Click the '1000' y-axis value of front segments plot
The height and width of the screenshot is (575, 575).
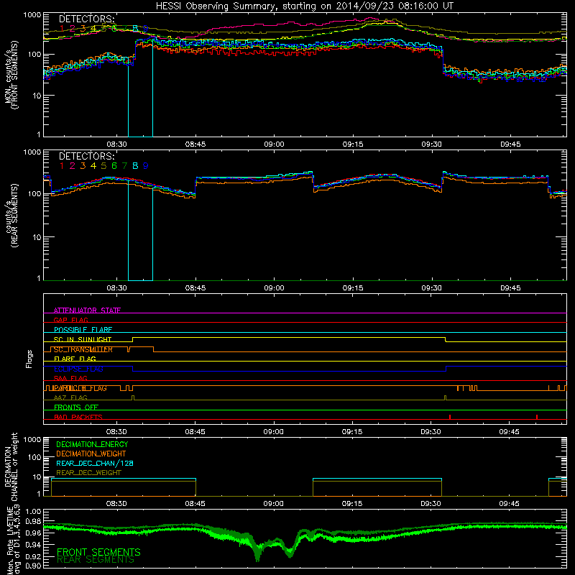point(32,15)
